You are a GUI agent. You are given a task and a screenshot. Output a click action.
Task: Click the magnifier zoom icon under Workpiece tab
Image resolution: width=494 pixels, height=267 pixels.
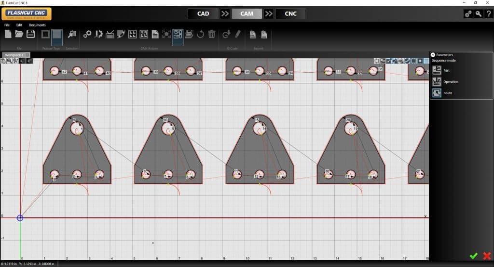click(10, 61)
